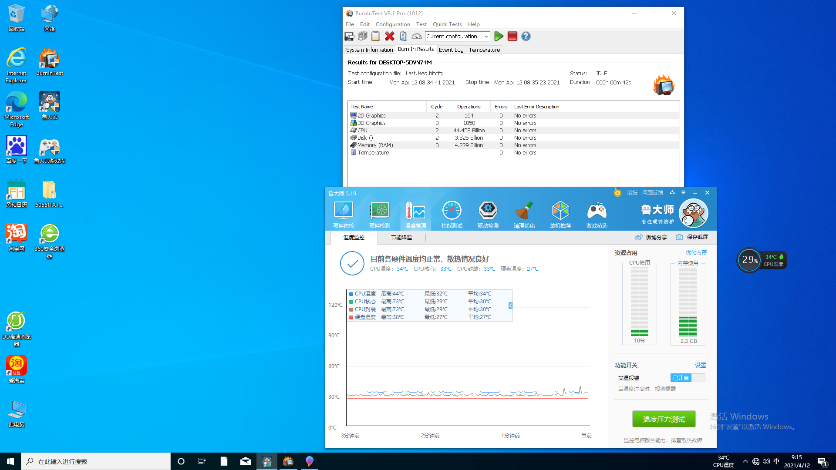Open 清理优化 cleanup optimization icon
Image resolution: width=836 pixels, height=470 pixels.
524,215
